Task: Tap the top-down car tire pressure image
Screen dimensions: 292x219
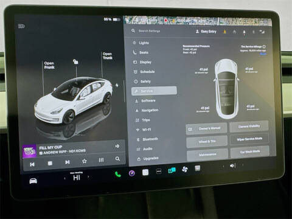Action: pos(226,89)
